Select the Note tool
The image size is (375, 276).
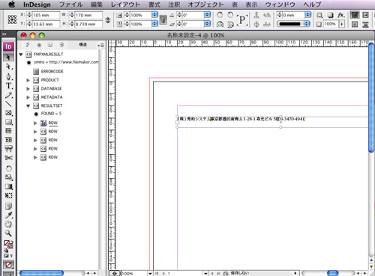pos(8,206)
